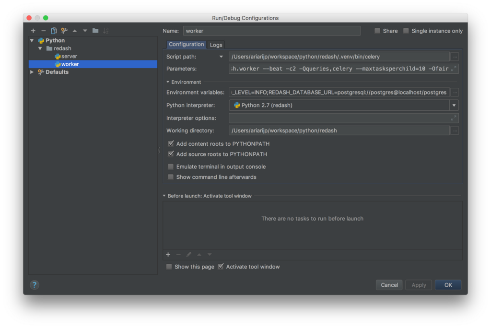Create a new folder for configurations

point(95,31)
